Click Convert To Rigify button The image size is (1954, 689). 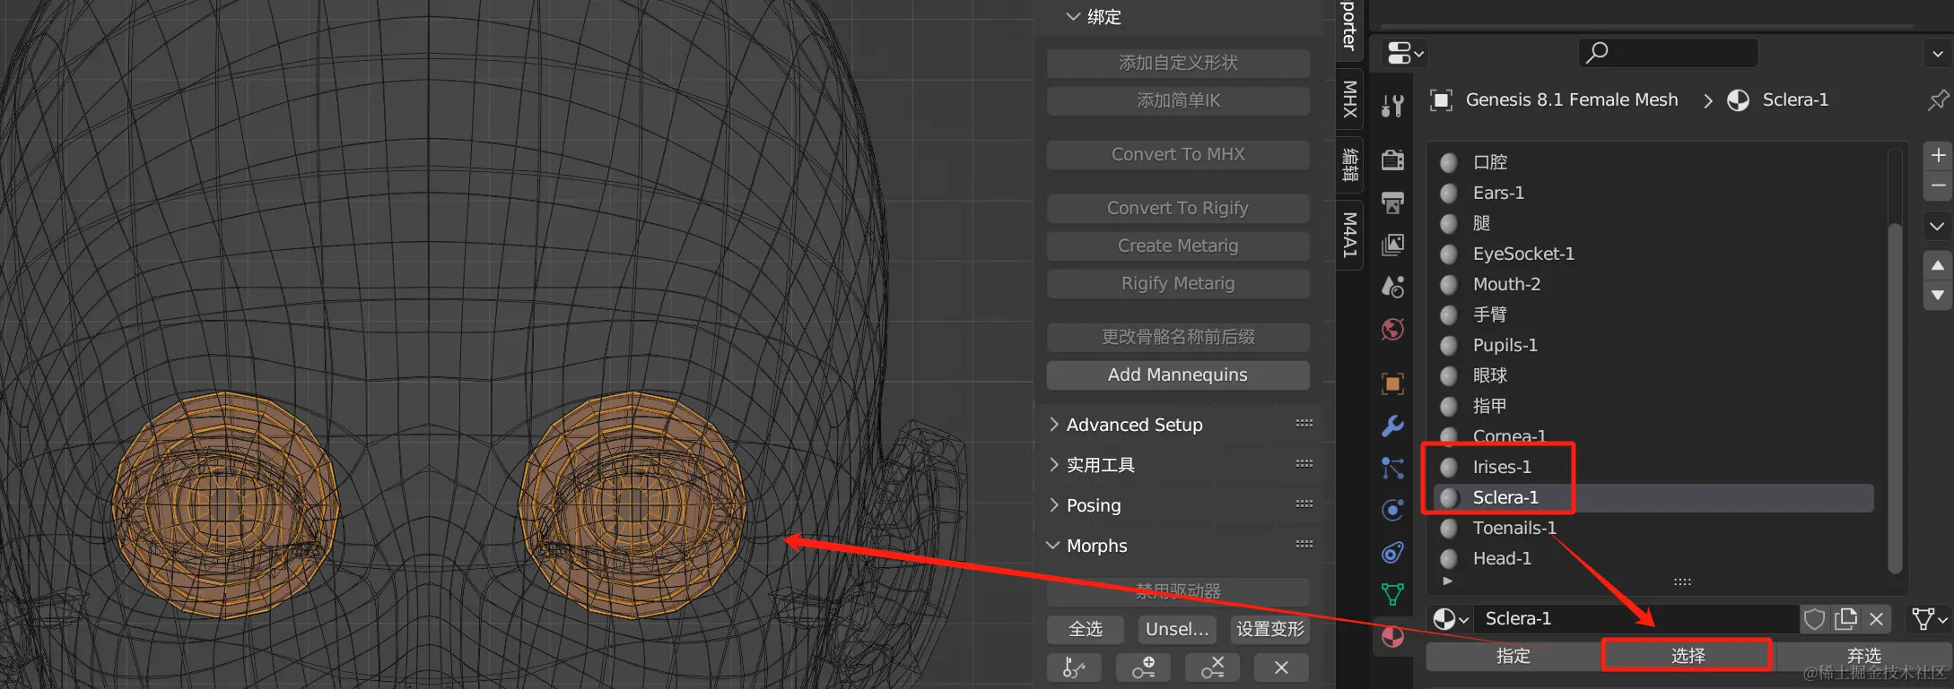tap(1178, 208)
